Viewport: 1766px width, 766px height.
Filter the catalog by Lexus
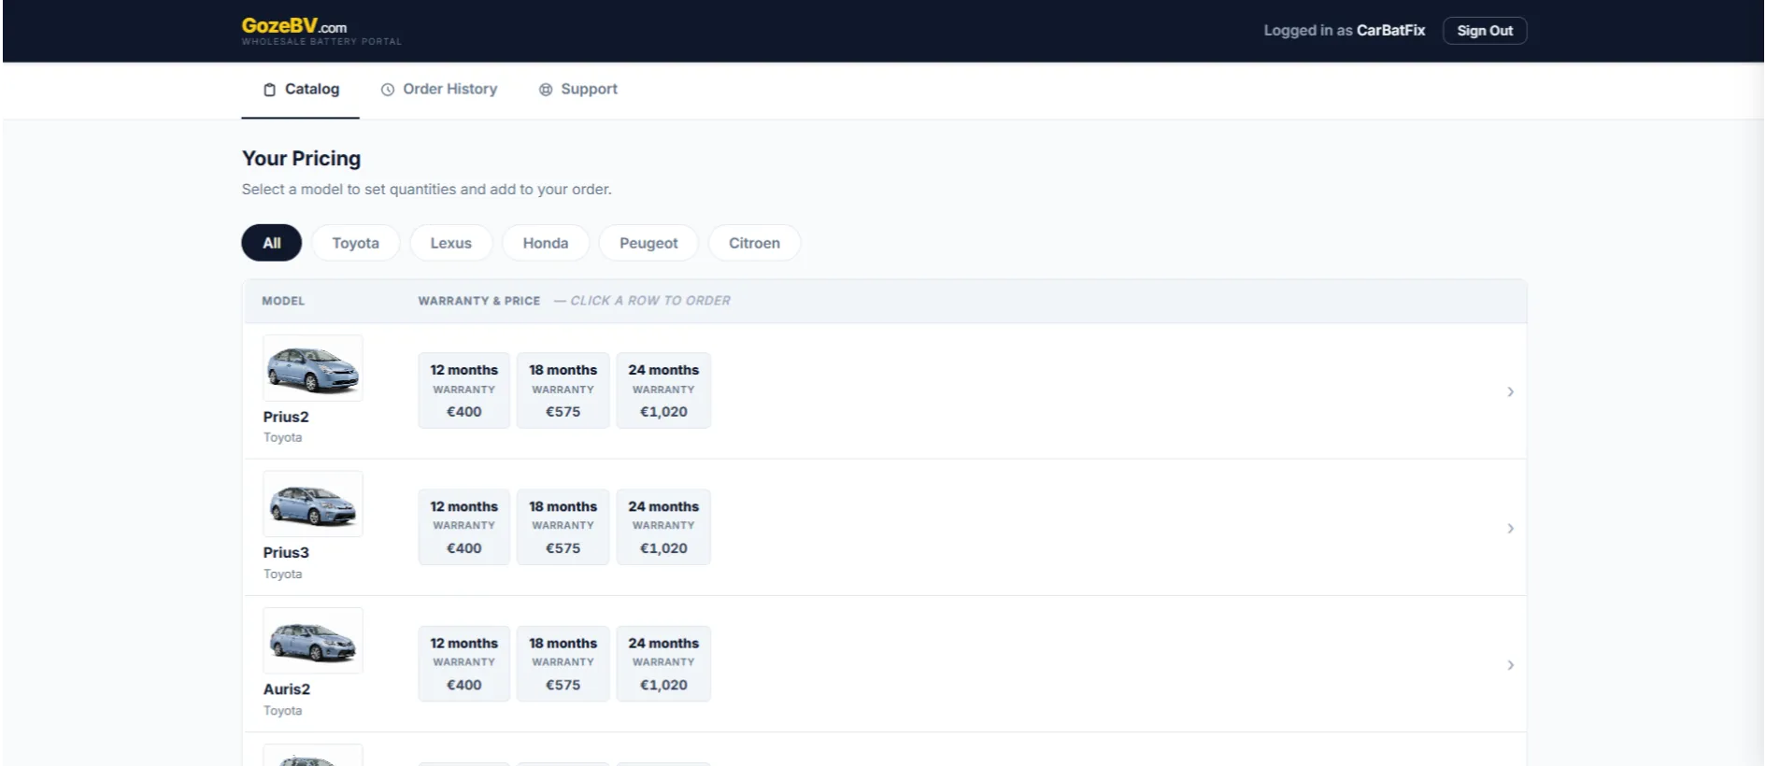tap(451, 243)
